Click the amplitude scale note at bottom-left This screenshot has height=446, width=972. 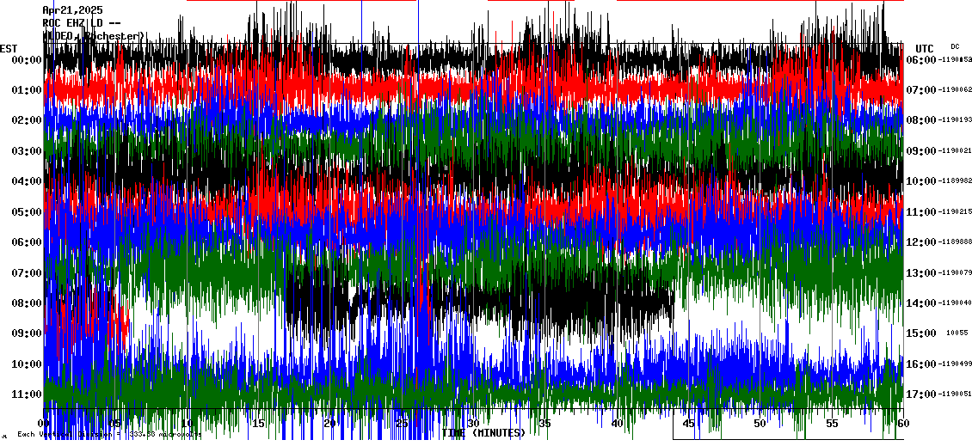click(x=108, y=435)
